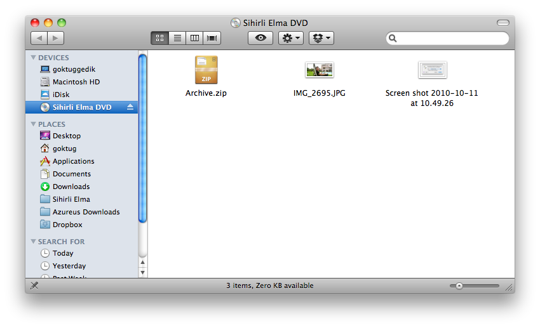Switch to Cover Flow view

[x=212, y=38]
